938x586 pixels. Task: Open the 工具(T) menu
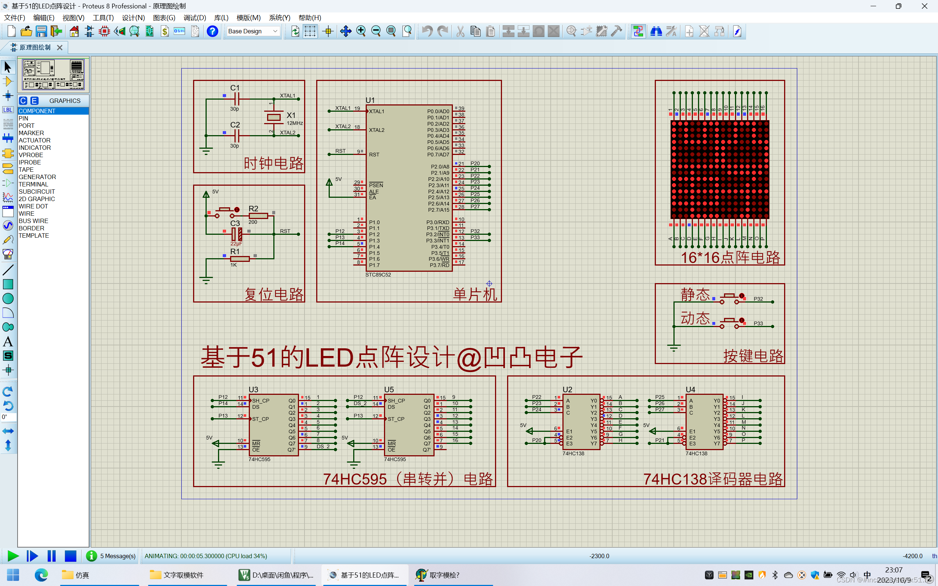pyautogui.click(x=103, y=18)
